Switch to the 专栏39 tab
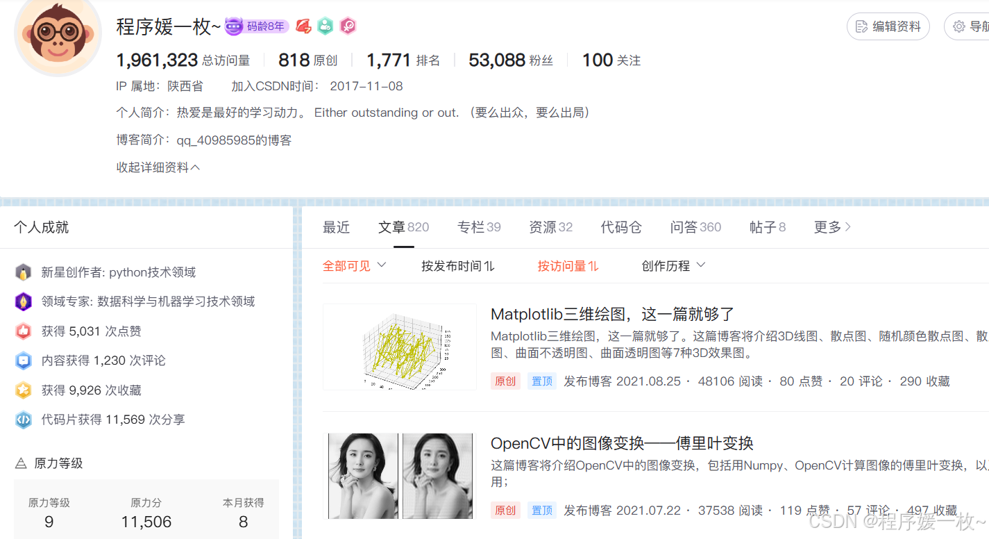Viewport: 989px width, 539px height. point(479,227)
